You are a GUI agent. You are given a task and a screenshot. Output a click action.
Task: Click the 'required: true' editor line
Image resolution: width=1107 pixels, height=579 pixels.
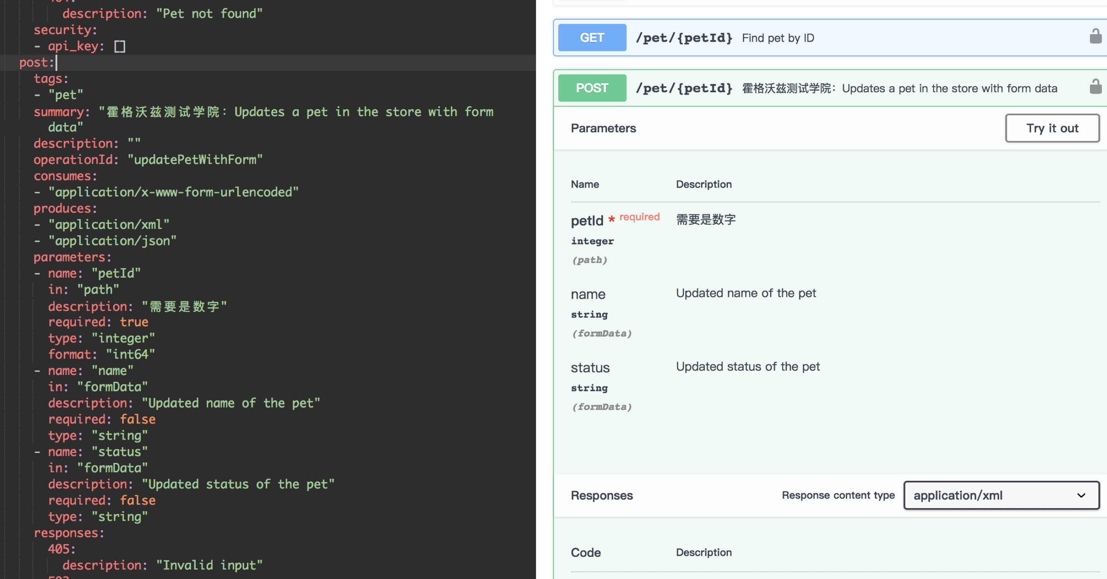[98, 322]
